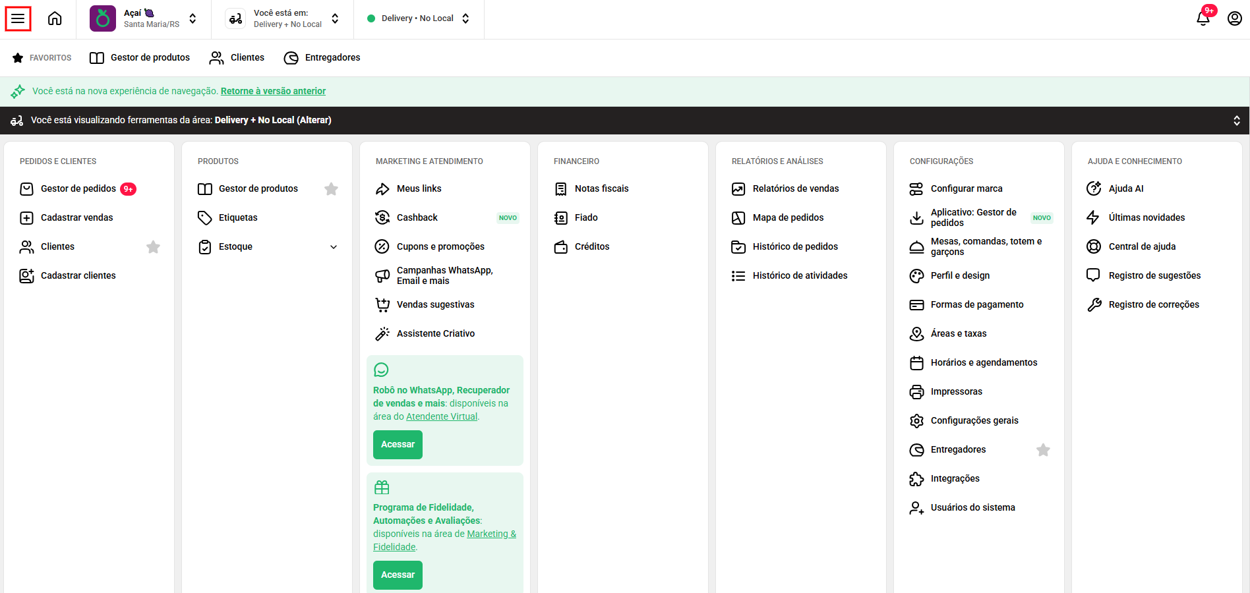Click the Açaí store logo
1250x593 pixels.
click(103, 18)
